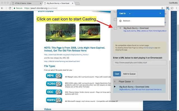Open the Chrome three-dot menu
The image size is (179, 111).
[176, 8]
